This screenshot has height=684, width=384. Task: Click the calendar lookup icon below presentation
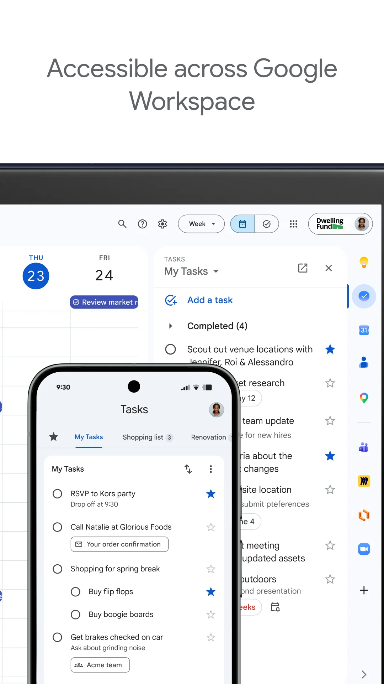(x=275, y=607)
